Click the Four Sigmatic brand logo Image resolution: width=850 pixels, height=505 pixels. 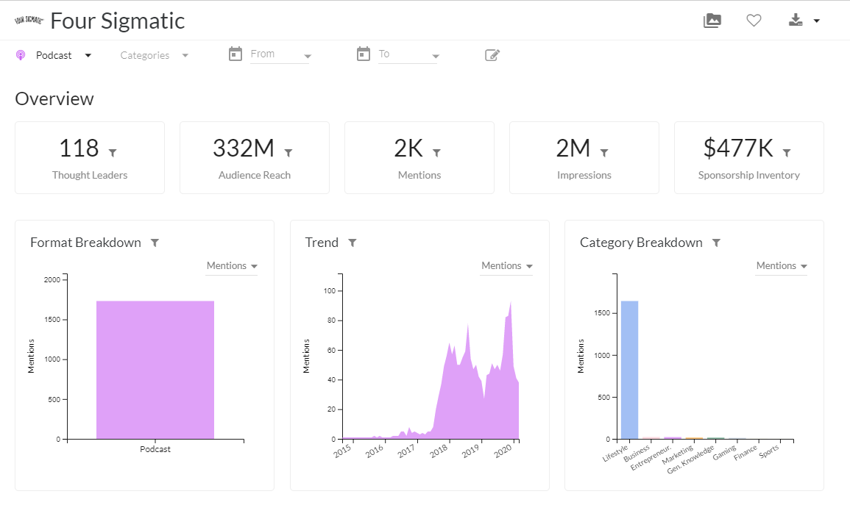(x=29, y=20)
